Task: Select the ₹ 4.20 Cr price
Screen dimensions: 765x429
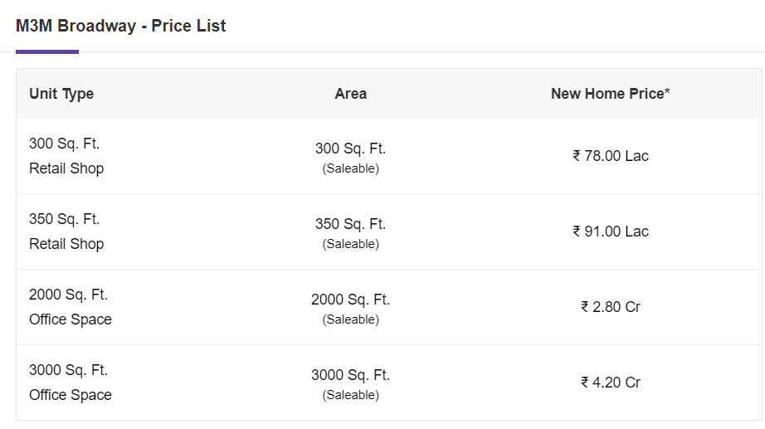Action: 611,383
